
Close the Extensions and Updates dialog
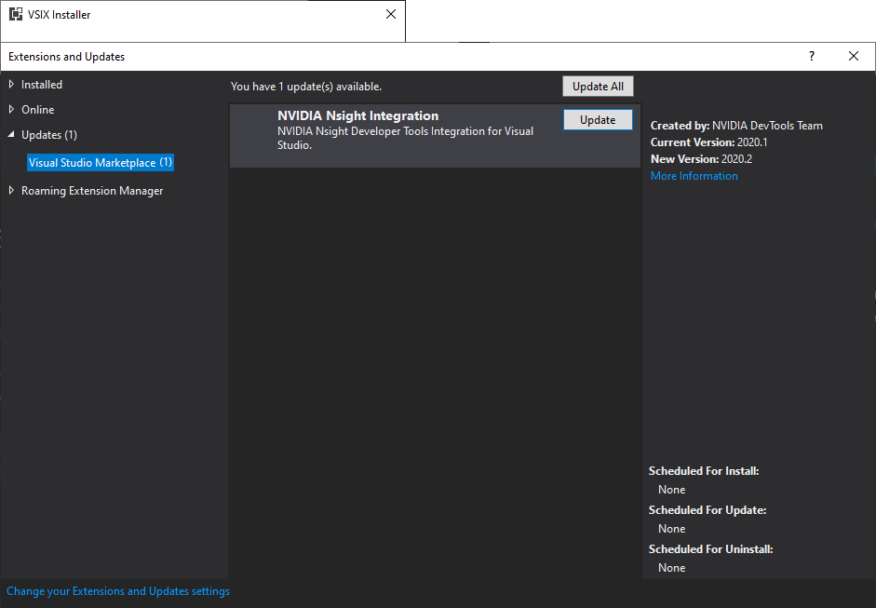pos(853,56)
